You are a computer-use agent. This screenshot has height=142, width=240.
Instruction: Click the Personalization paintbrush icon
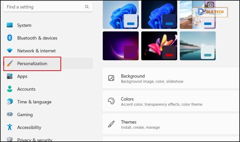(10, 63)
